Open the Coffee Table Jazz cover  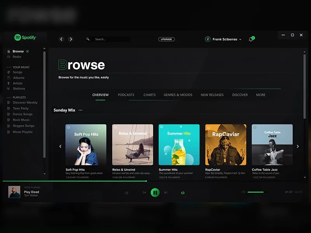click(x=272, y=144)
